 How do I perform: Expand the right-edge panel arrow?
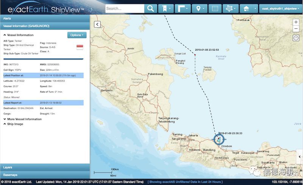tap(300, 157)
